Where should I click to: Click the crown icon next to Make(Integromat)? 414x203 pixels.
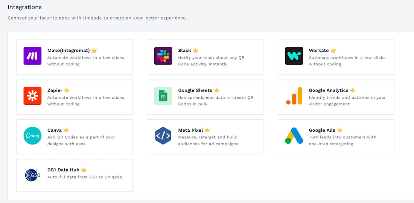click(94, 50)
